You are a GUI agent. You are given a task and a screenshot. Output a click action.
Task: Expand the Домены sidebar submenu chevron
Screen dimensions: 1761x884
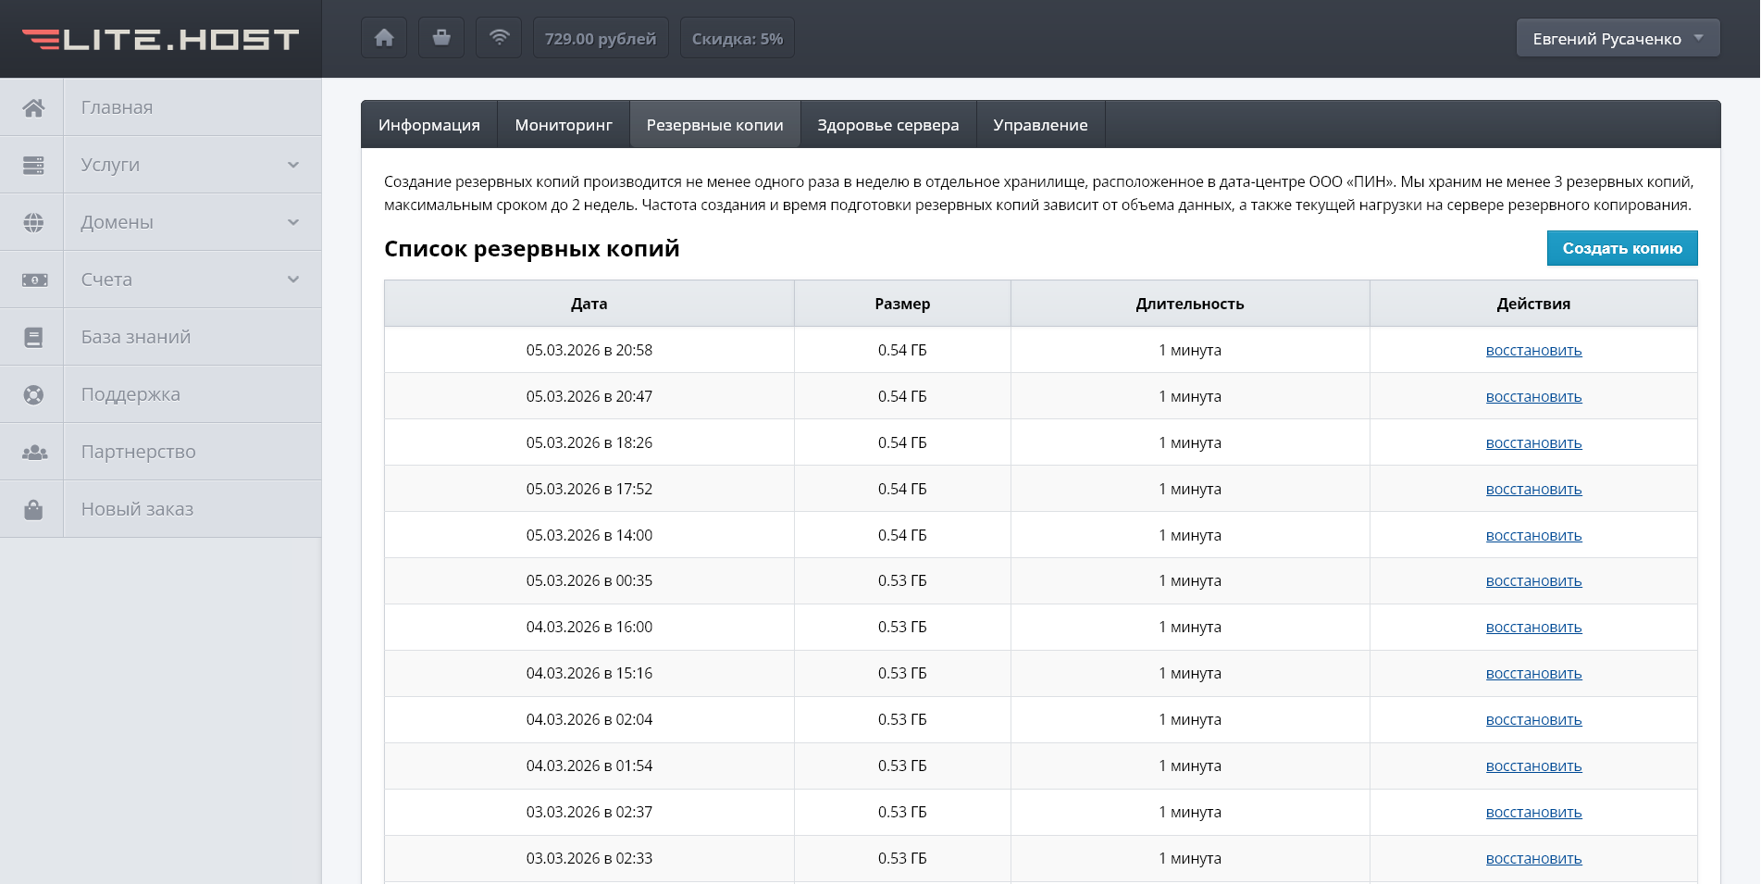(x=293, y=222)
